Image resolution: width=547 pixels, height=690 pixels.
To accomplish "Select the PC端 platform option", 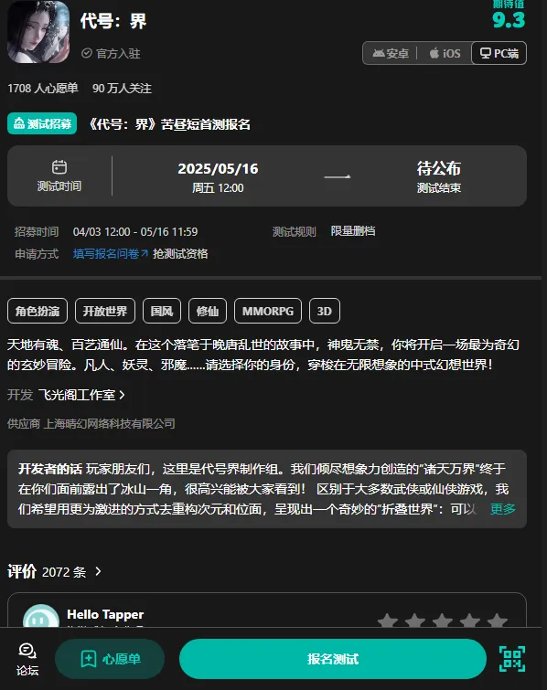I will pyautogui.click(x=499, y=53).
